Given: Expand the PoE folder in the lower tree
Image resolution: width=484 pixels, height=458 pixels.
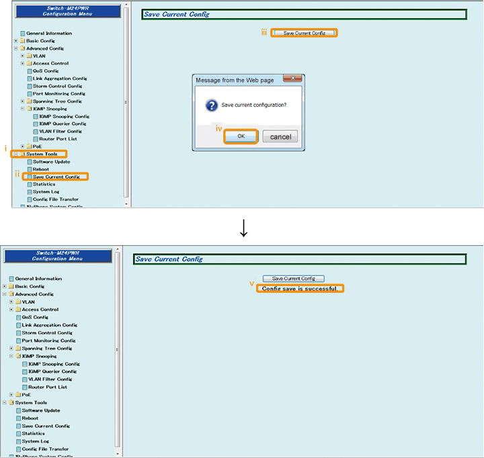Looking at the screenshot, I should click(11, 395).
